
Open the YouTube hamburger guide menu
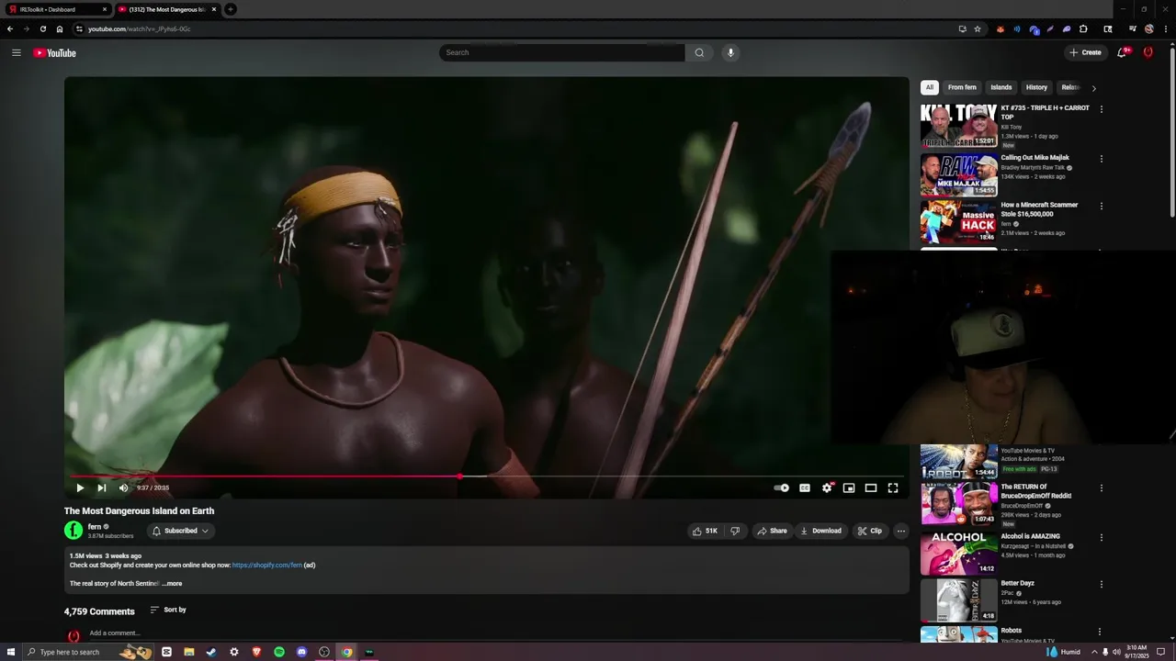click(x=17, y=52)
